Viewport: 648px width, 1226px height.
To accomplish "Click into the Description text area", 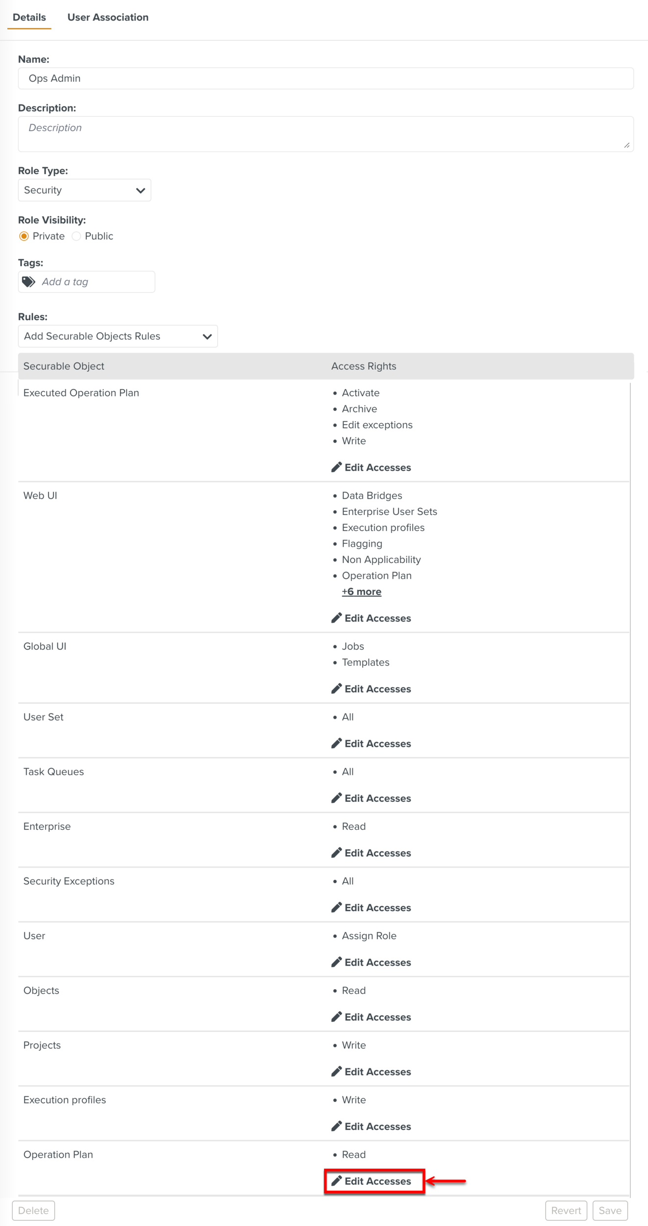I will click(x=325, y=134).
